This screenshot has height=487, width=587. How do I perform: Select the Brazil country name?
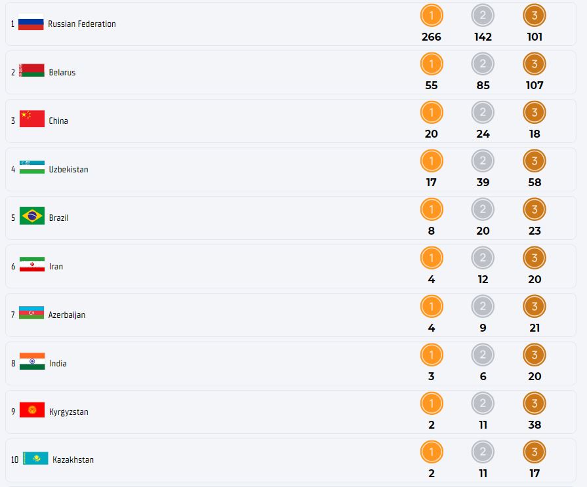pyautogui.click(x=58, y=218)
